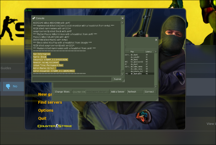Click 'MyOwnMaster killed Unikov' headshot line
The image size is (216, 145).
pyautogui.click(x=65, y=34)
